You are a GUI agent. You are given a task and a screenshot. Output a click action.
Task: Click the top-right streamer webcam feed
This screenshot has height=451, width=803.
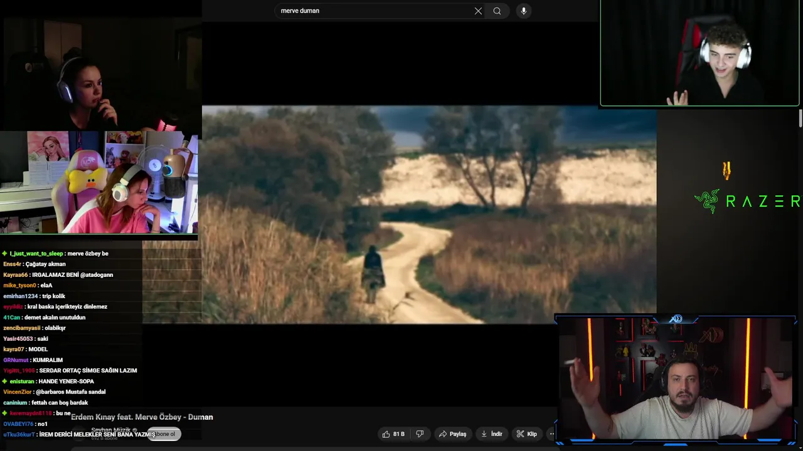click(x=699, y=53)
